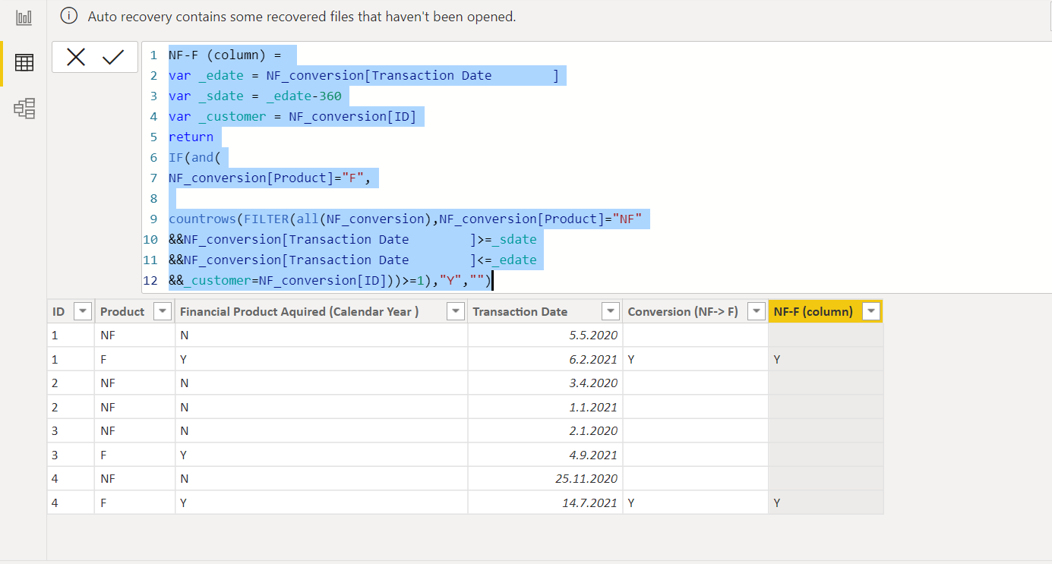This screenshot has height=564, width=1052.
Task: Cancel the formula edit (X)
Action: 76,57
